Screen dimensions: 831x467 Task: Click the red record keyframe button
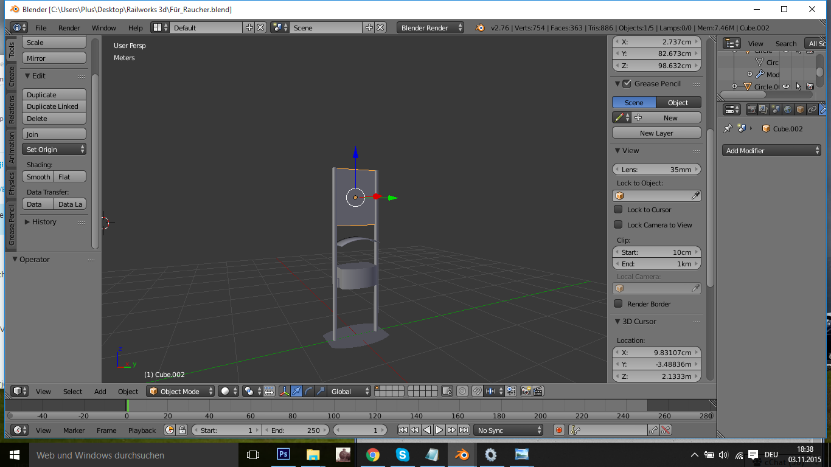point(559,431)
